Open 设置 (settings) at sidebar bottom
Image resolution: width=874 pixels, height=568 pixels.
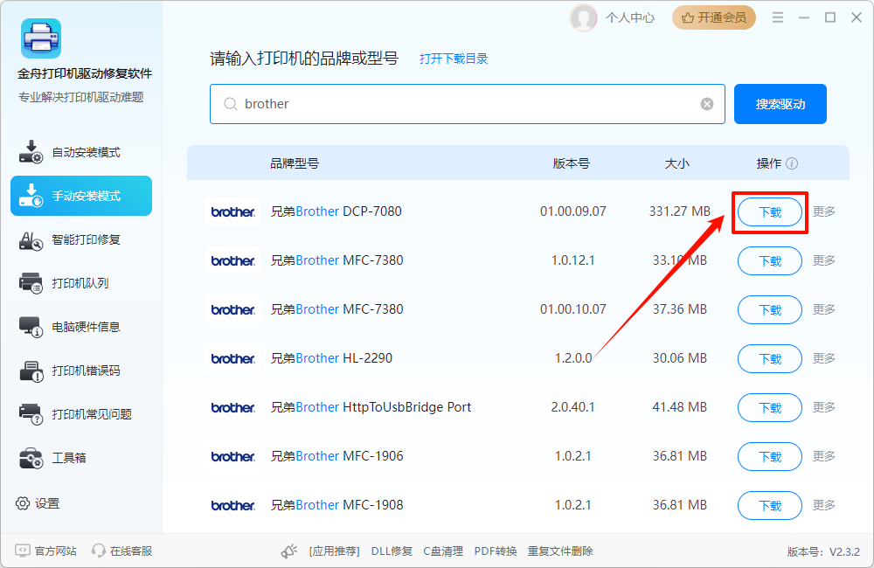42,503
